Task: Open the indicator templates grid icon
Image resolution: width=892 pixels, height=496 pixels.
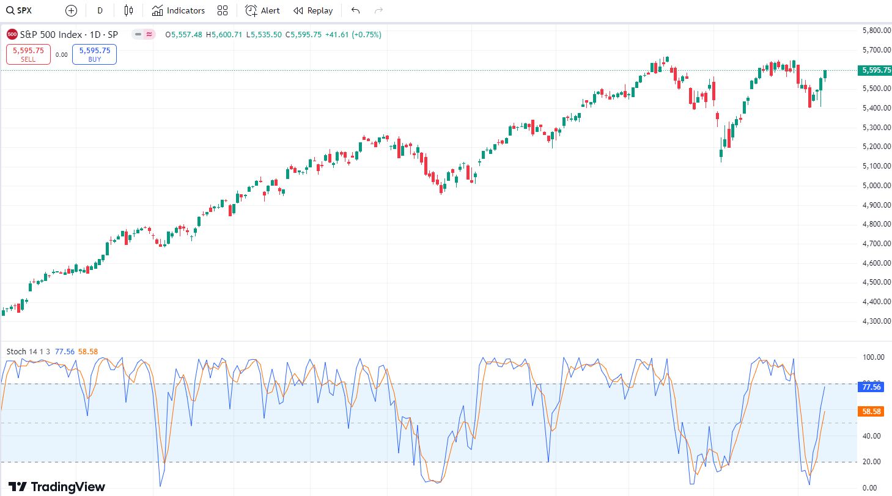Action: pyautogui.click(x=223, y=10)
